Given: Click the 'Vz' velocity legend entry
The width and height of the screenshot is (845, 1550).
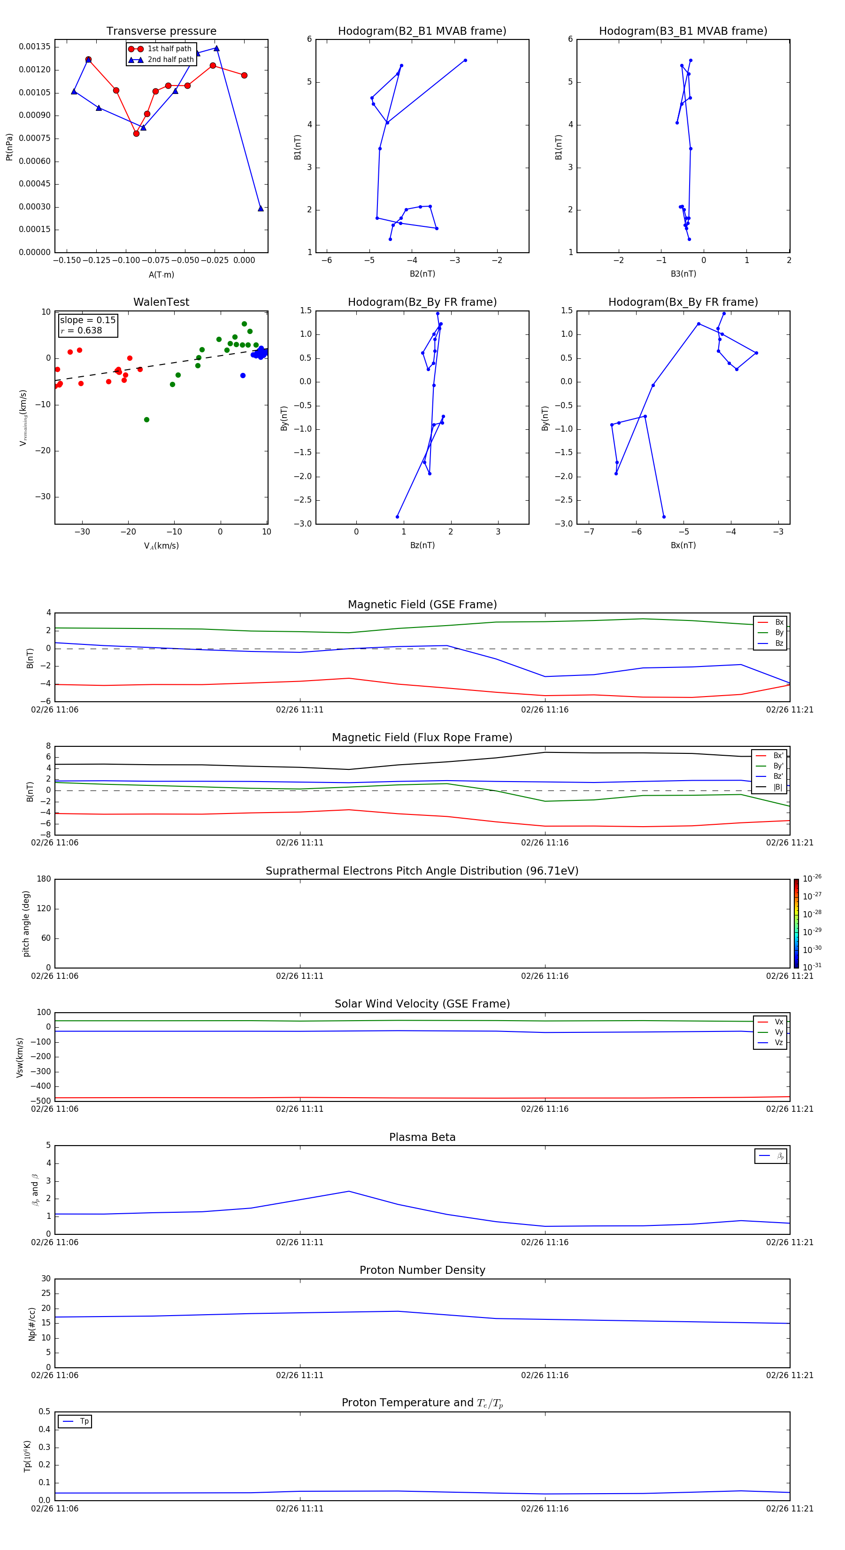Looking at the screenshot, I should point(770,1043).
